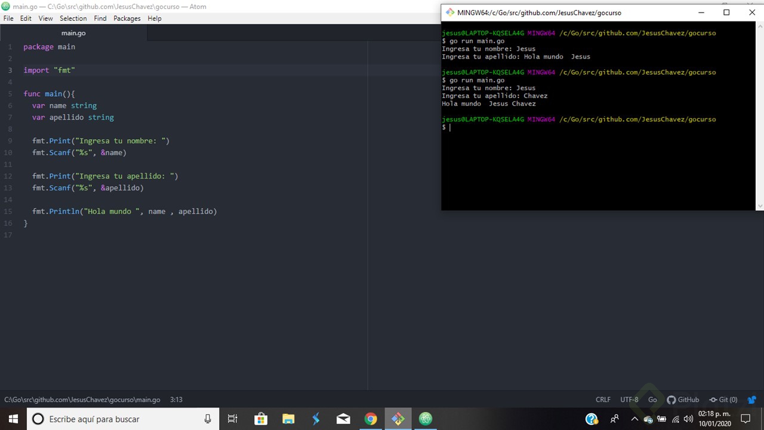
Task: Click the volume speaker icon
Action: 688,419
